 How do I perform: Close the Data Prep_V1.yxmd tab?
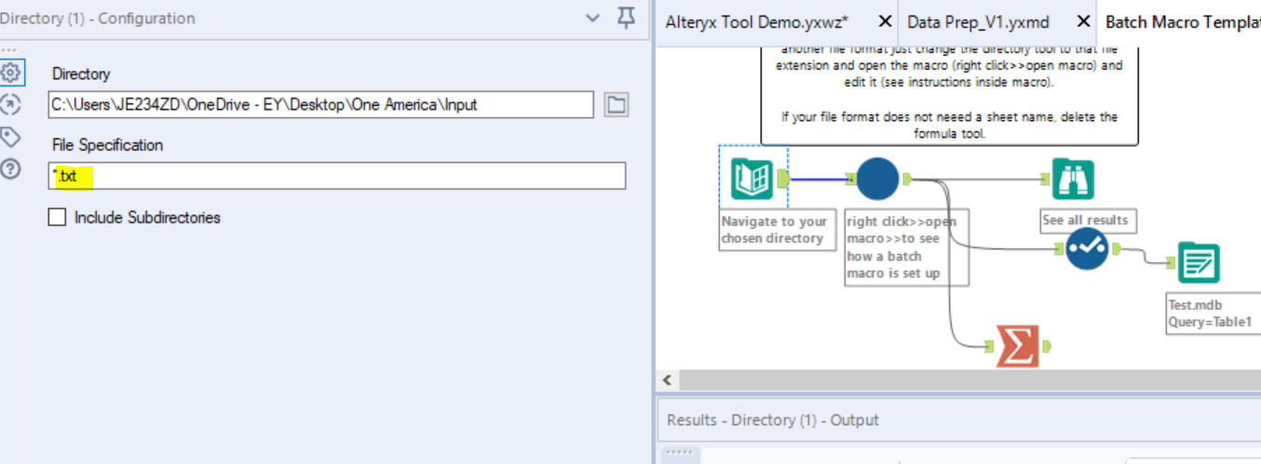[x=1083, y=21]
